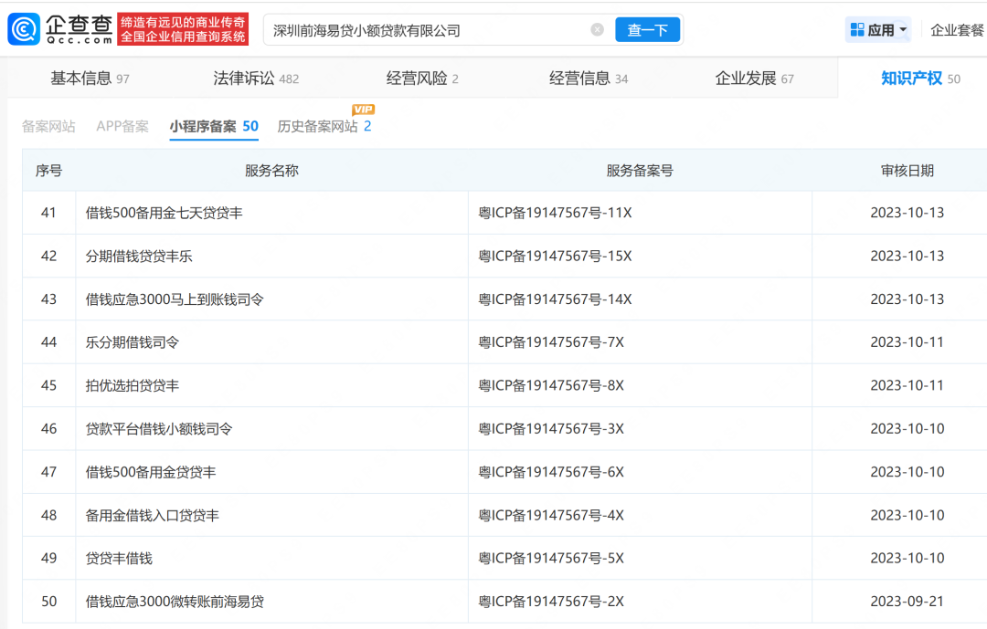The height and width of the screenshot is (629, 987).
Task: Click the 审核日期 column header
Action: [907, 171]
